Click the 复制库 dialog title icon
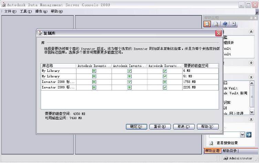The height and width of the screenshot is (163, 259). 40,33
